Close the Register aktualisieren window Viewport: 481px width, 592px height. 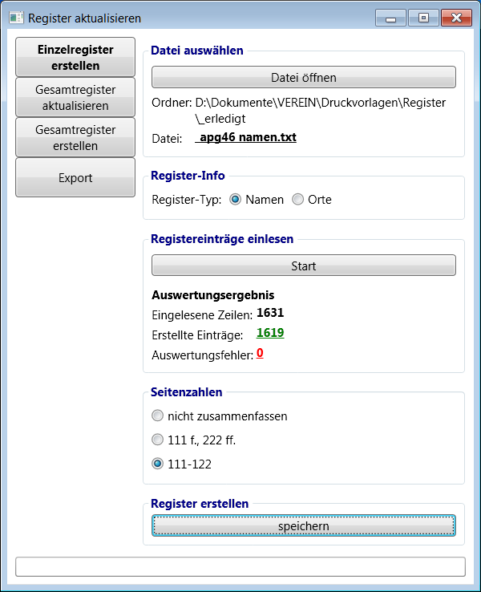coord(455,17)
